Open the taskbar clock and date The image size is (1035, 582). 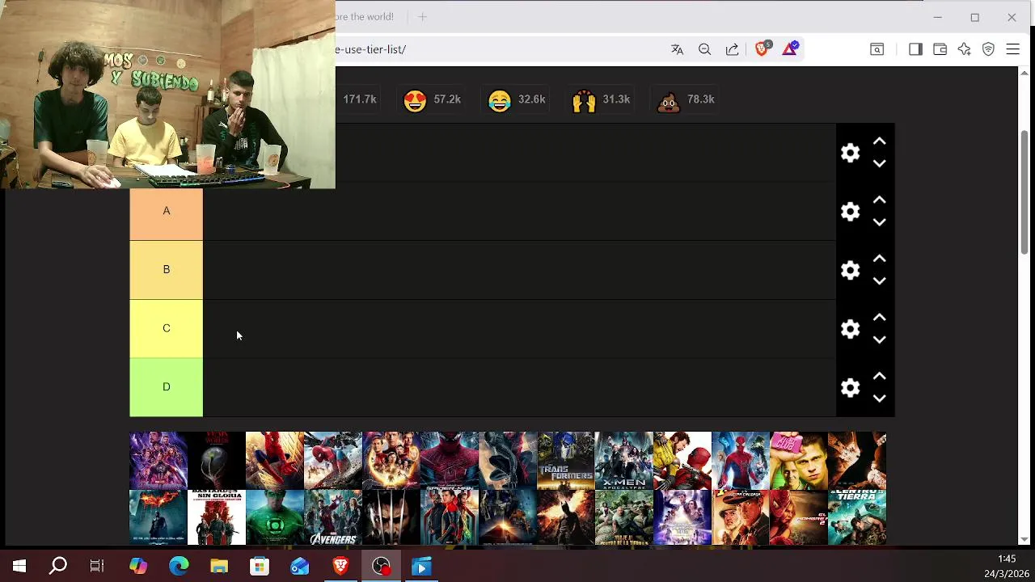click(x=1006, y=567)
